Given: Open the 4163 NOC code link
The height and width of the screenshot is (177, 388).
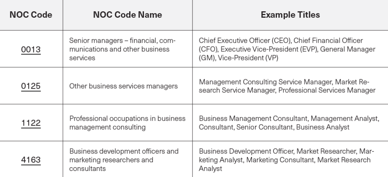Looking at the screenshot, I should (31, 160).
